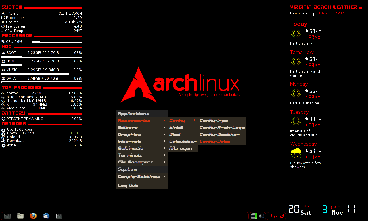Expand the File Managers submenu
368x221 pixels.
[142, 162]
